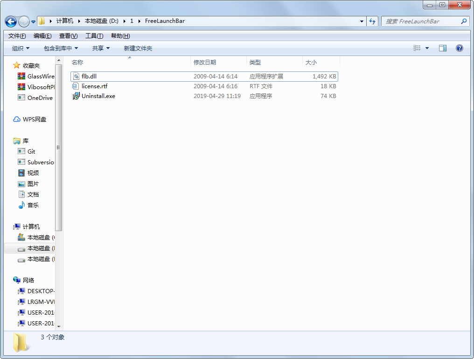
Task: Select the license.rtf file icon
Action: [x=76, y=86]
